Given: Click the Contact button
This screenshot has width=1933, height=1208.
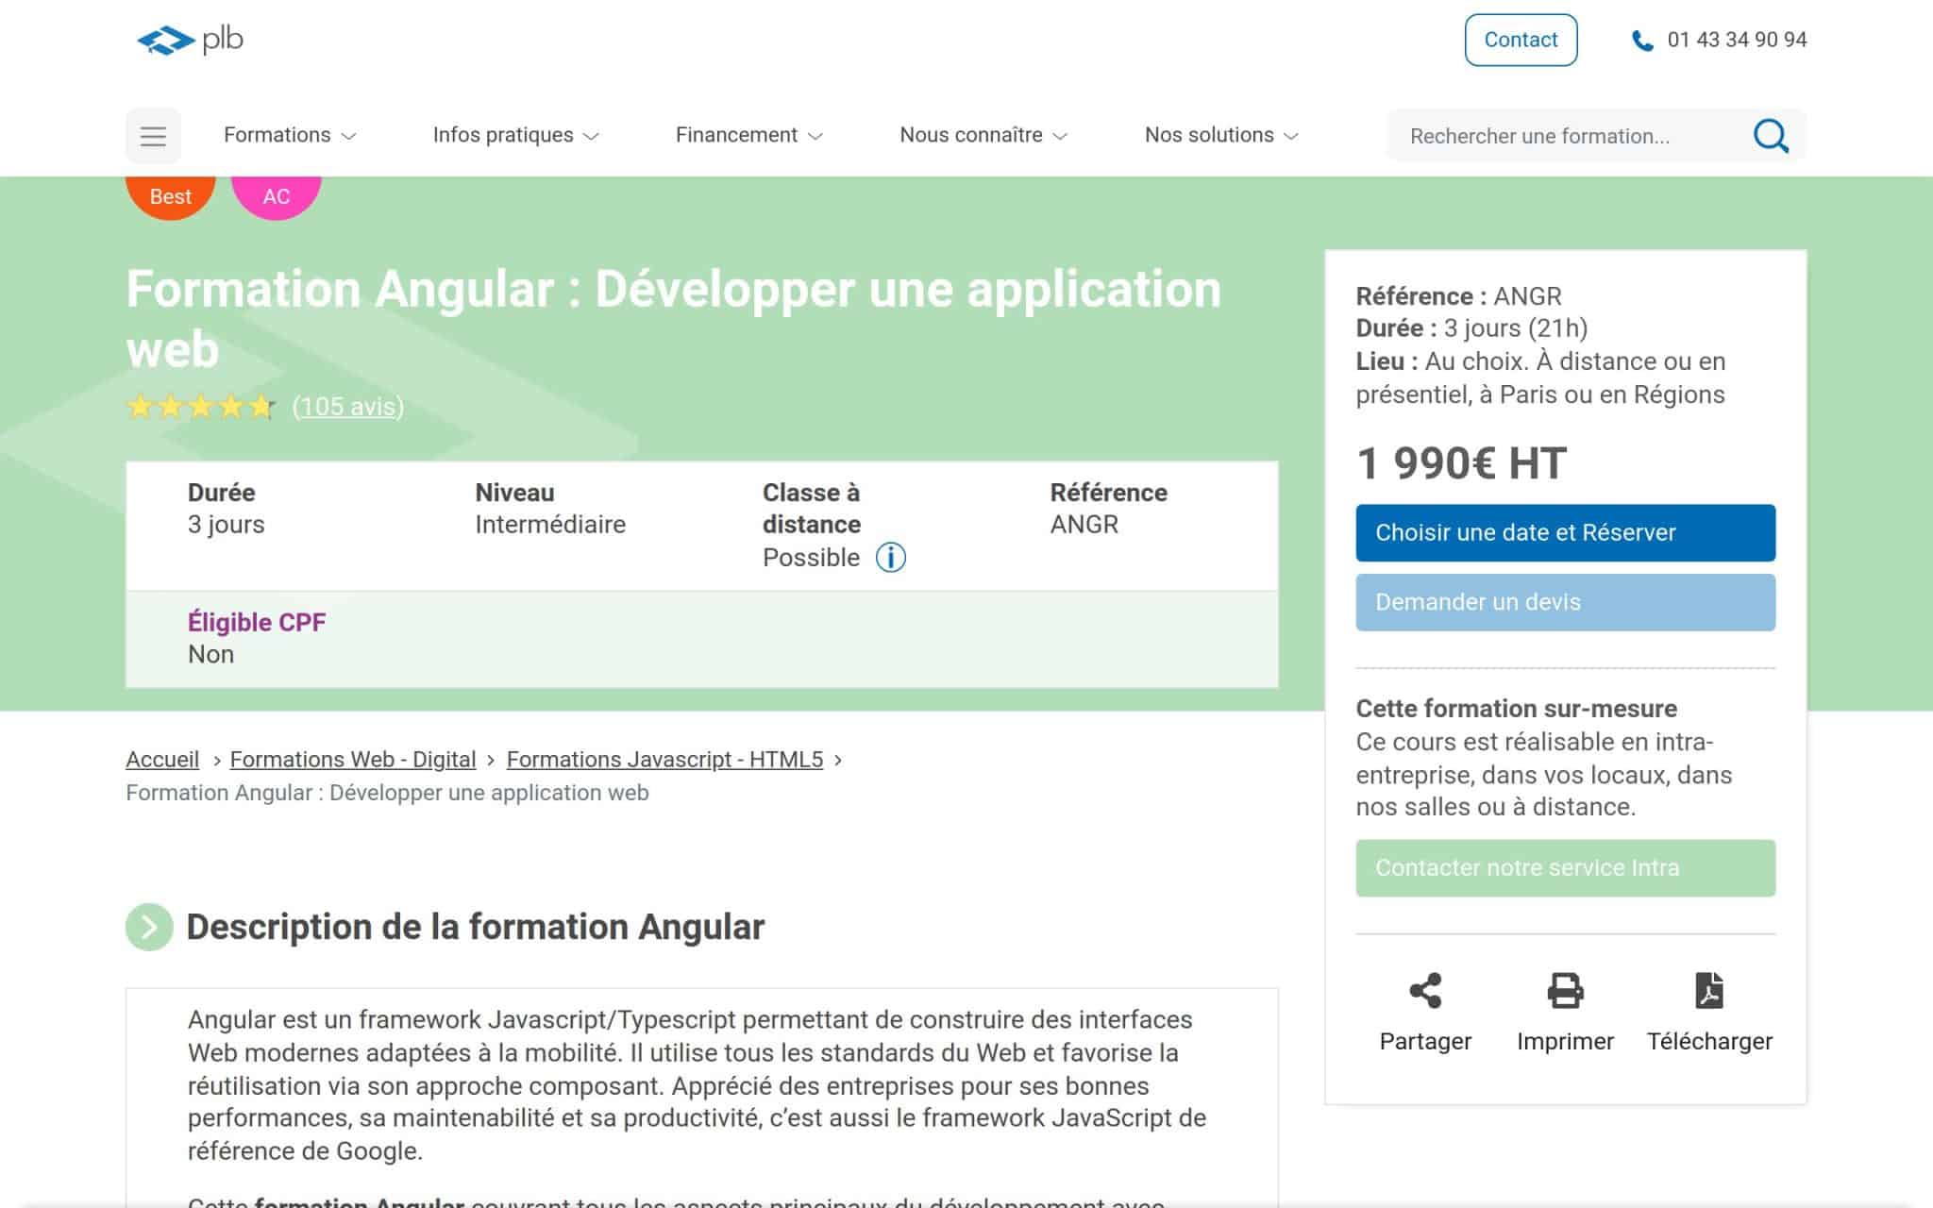Looking at the screenshot, I should pyautogui.click(x=1521, y=40).
